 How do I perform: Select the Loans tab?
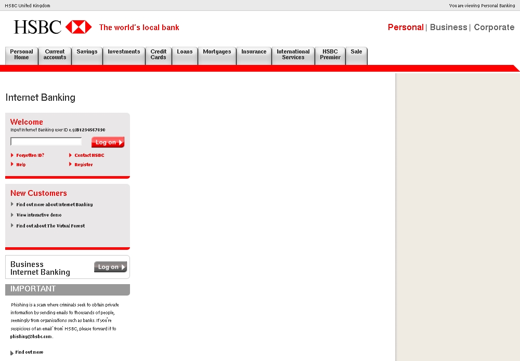click(185, 56)
